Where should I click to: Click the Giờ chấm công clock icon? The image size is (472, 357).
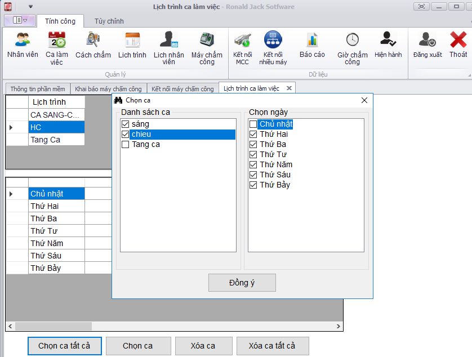(352, 41)
